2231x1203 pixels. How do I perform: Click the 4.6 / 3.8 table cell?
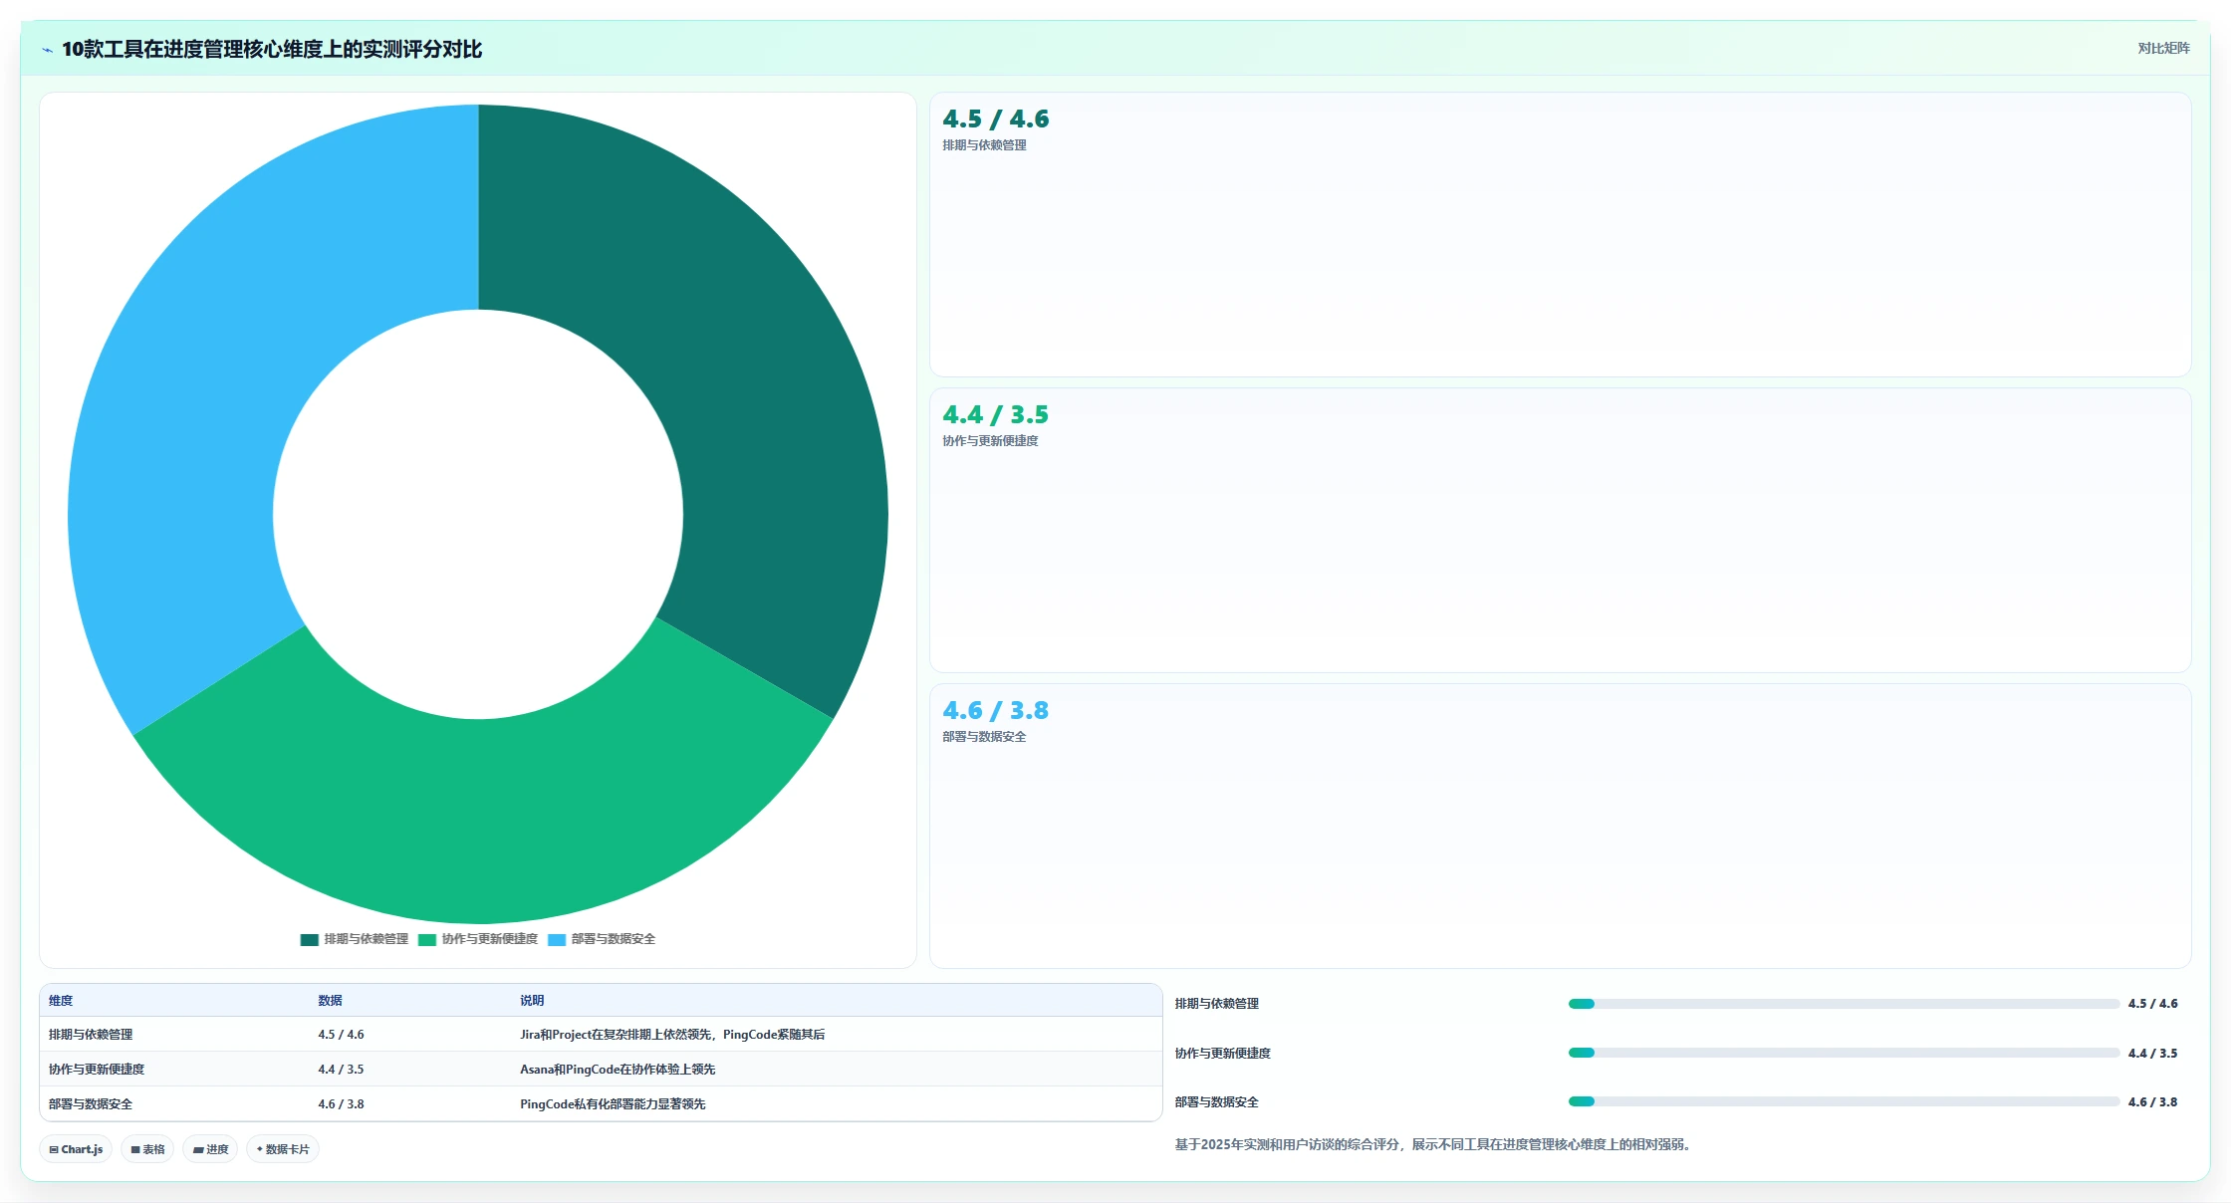coord(341,1104)
